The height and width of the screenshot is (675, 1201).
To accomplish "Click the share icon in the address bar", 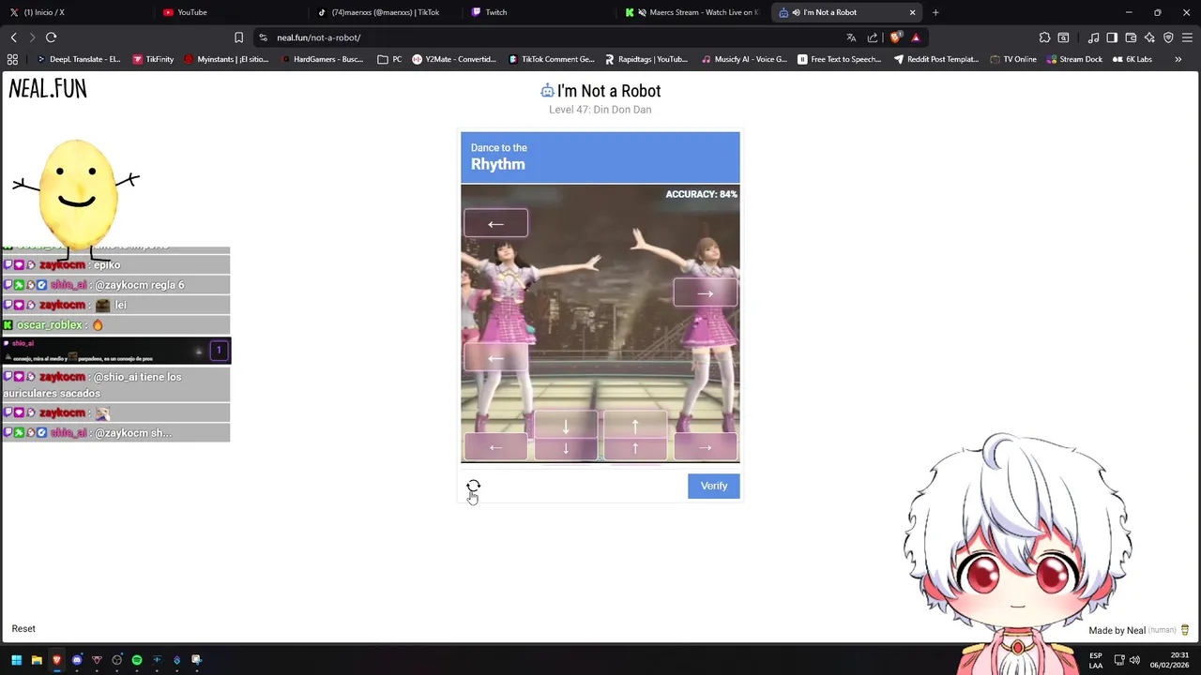I will click(x=873, y=37).
